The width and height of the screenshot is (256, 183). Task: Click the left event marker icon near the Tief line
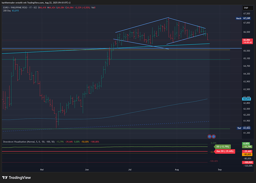pos(209,137)
